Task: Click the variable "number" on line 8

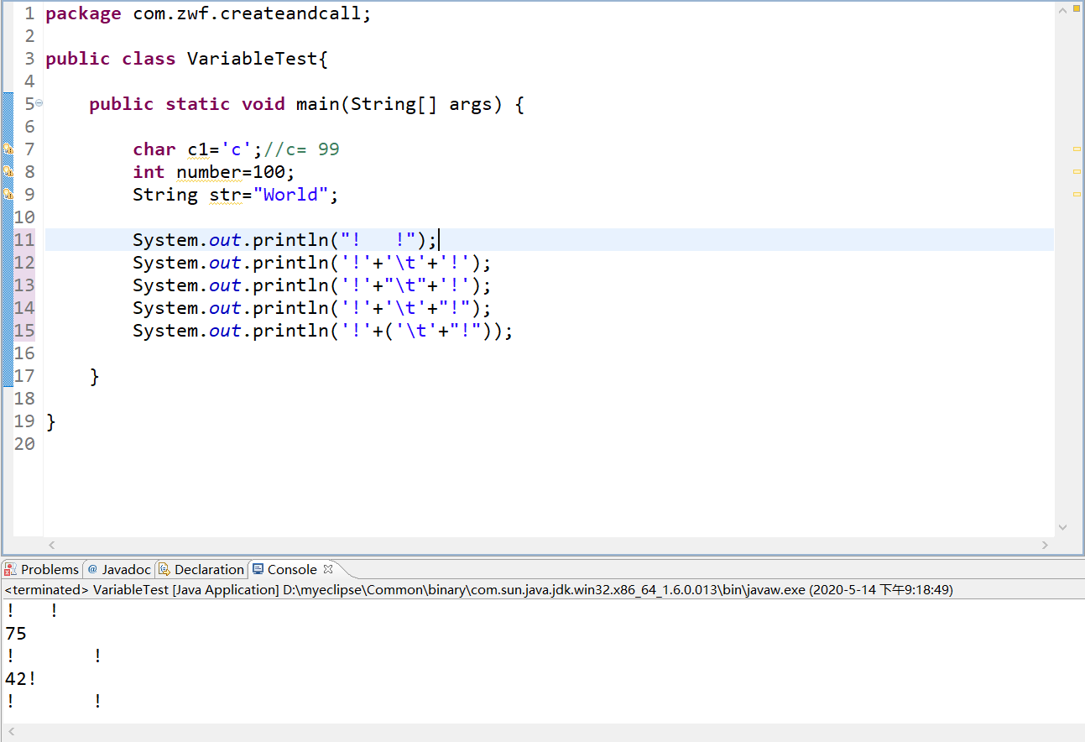Action: 209,172
